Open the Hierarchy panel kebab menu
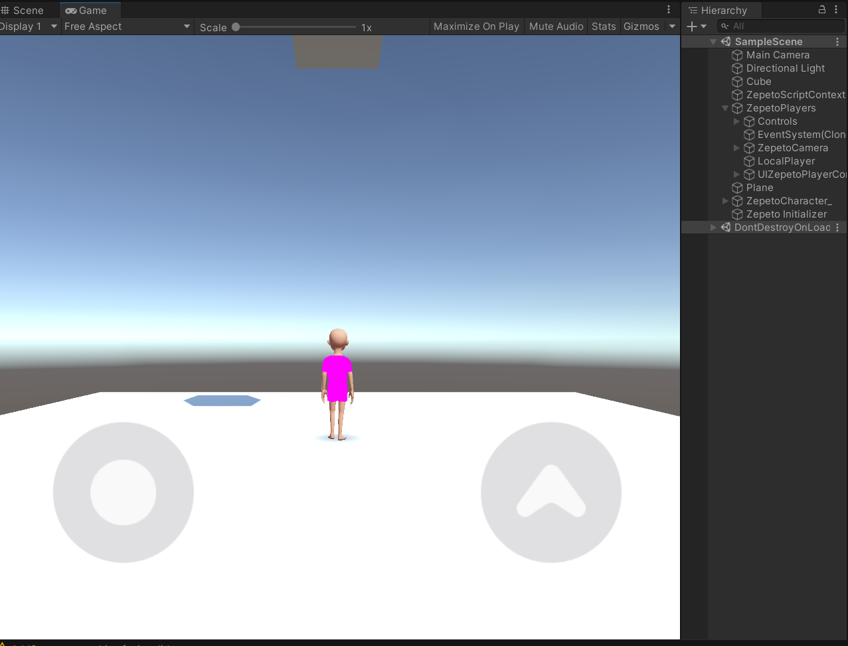The height and width of the screenshot is (646, 848). (837, 10)
